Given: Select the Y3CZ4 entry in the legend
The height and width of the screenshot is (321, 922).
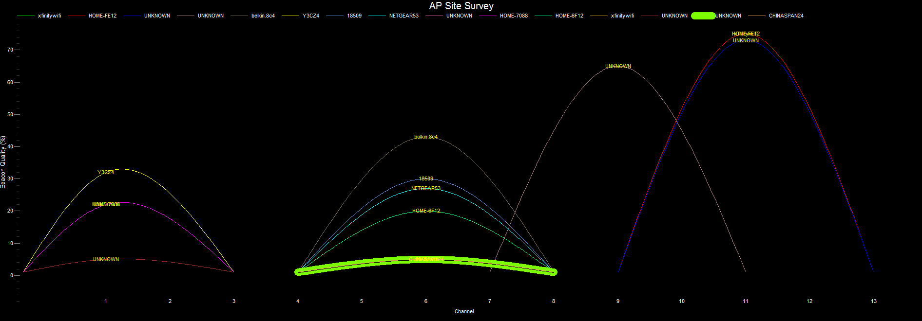Looking at the screenshot, I should click(x=310, y=16).
